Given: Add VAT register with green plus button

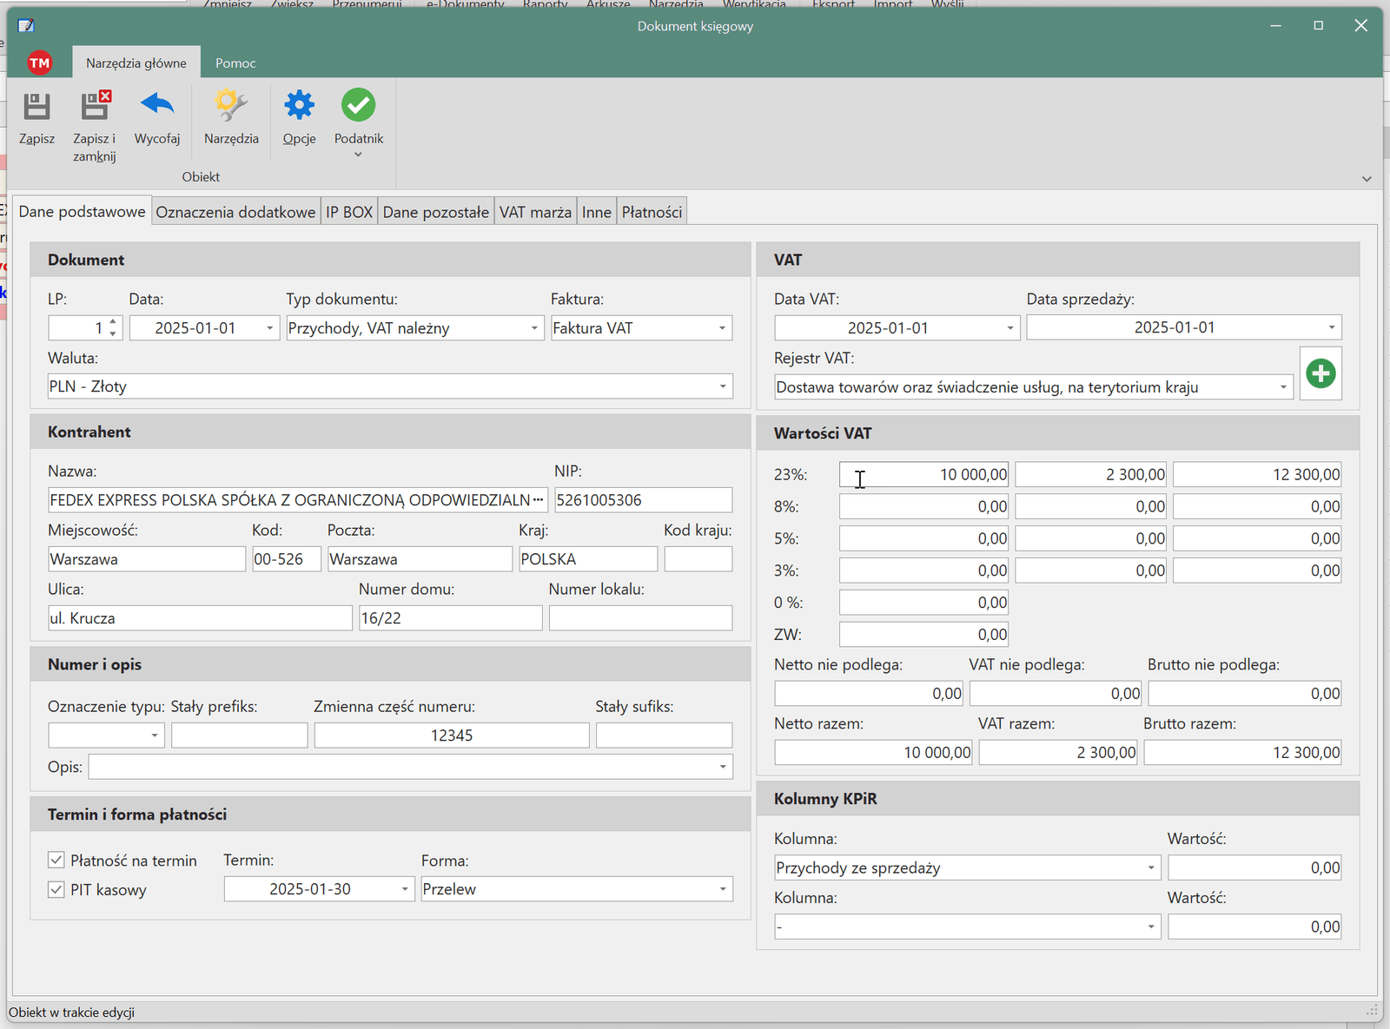Looking at the screenshot, I should click(x=1320, y=373).
